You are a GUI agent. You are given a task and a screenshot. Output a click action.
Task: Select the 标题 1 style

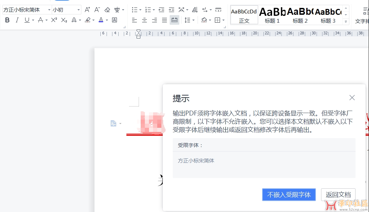point(272,15)
